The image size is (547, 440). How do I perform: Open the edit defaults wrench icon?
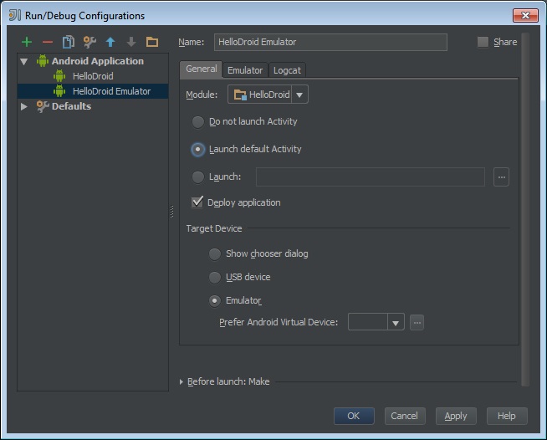pyautogui.click(x=89, y=42)
